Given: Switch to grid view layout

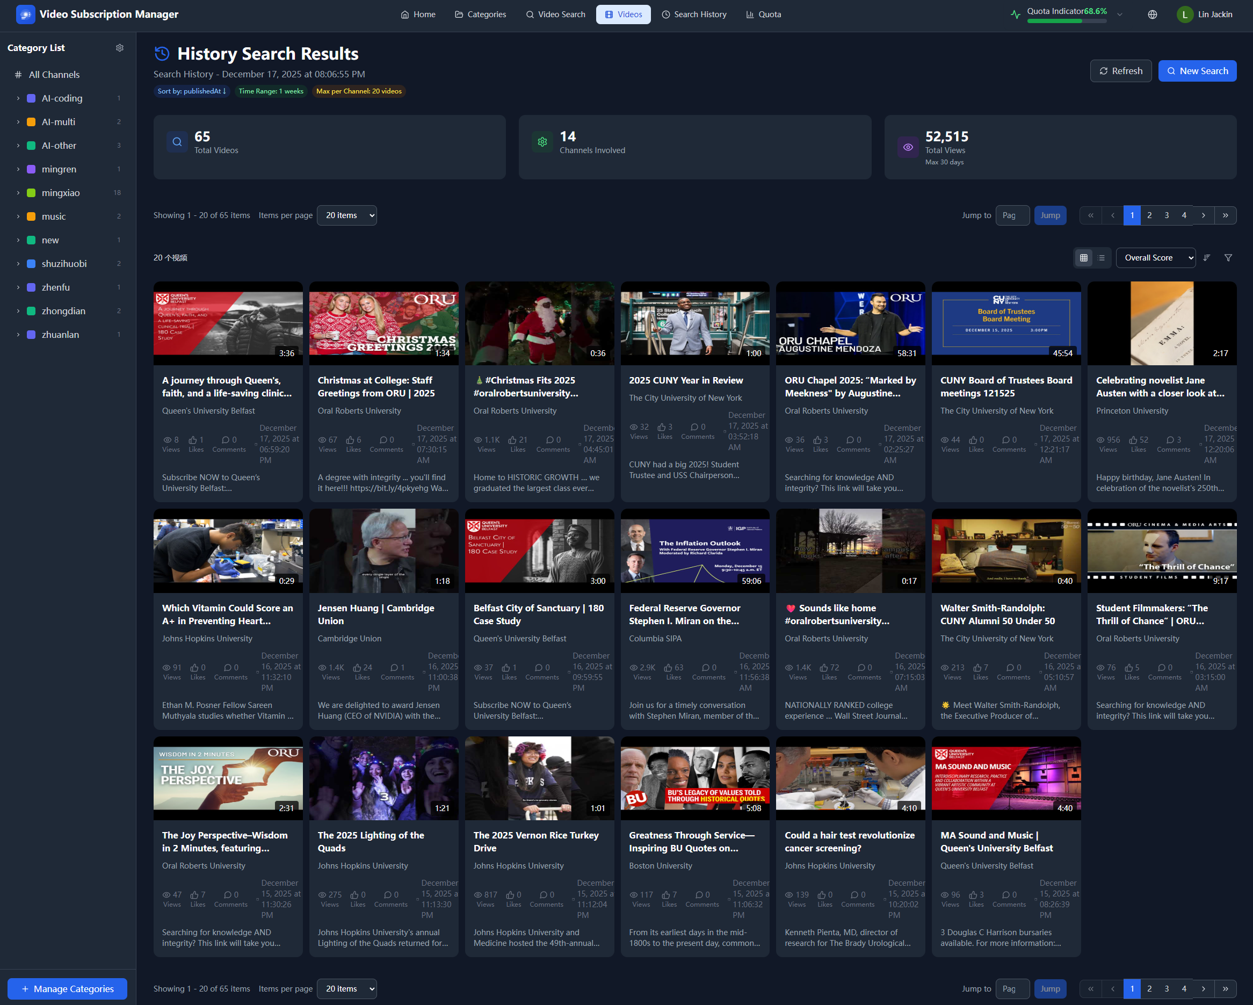Looking at the screenshot, I should pos(1084,257).
